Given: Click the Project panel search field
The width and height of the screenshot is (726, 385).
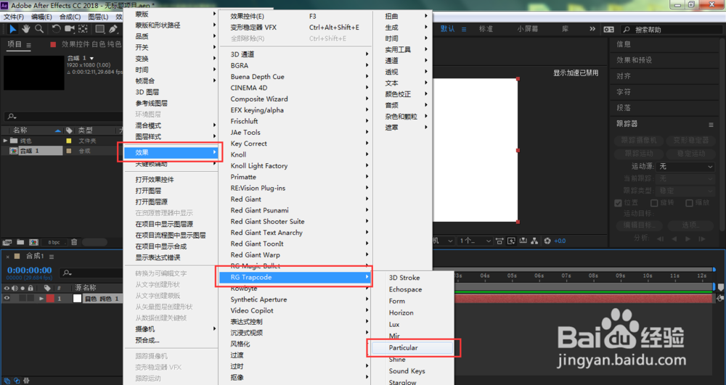Looking at the screenshot, I should pyautogui.click(x=62, y=117).
